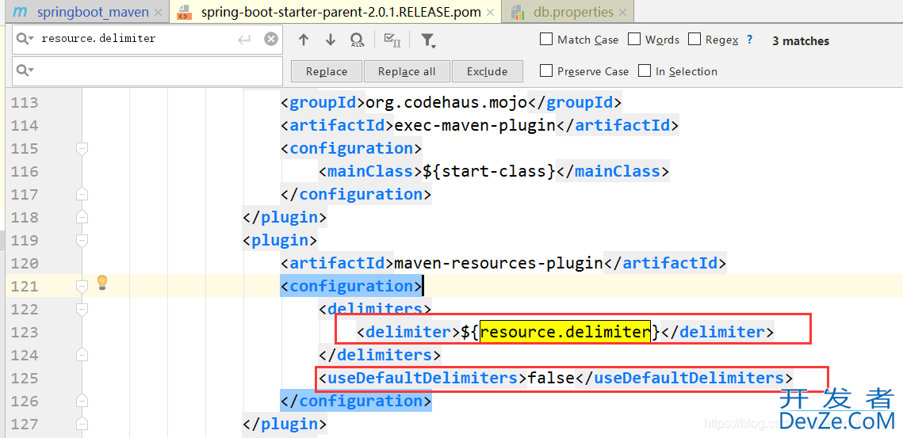Click the db.properties file icon
The width and height of the screenshot is (903, 438).
(518, 12)
